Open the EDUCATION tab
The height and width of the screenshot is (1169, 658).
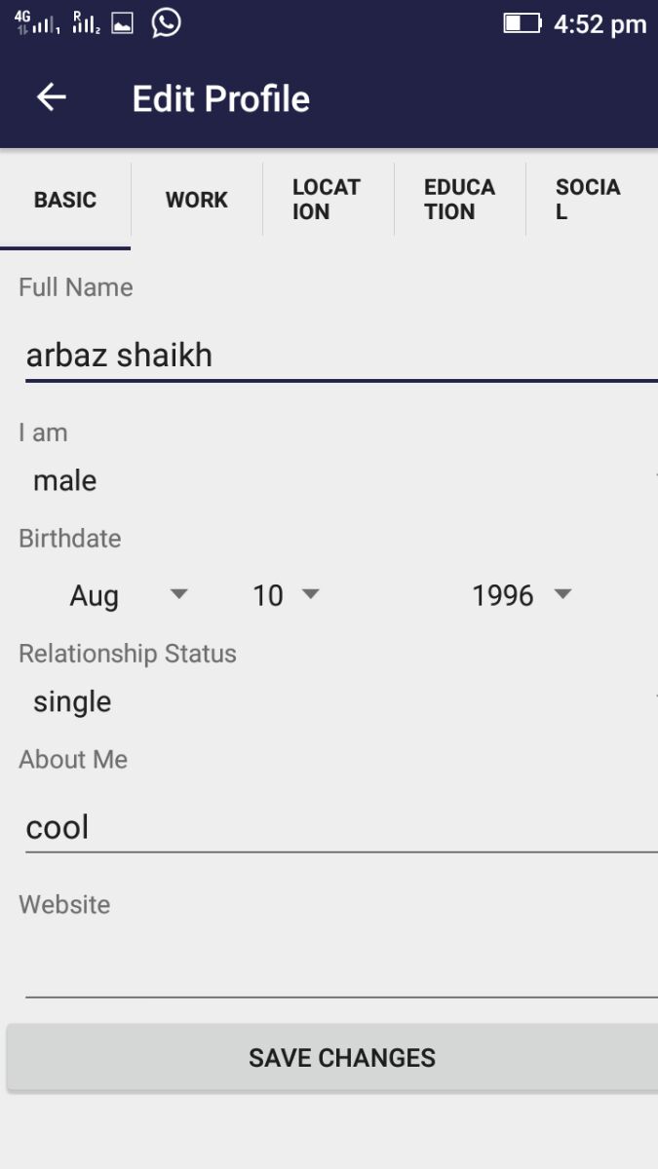(460, 200)
